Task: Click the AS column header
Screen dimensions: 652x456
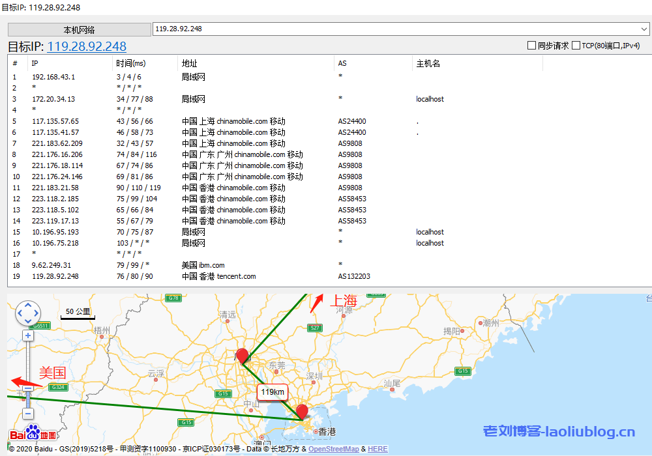Action: tap(342, 63)
